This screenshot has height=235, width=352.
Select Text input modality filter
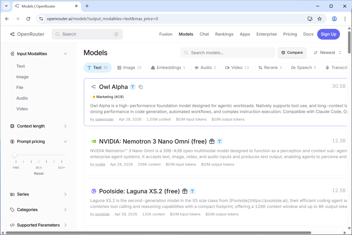(20, 66)
